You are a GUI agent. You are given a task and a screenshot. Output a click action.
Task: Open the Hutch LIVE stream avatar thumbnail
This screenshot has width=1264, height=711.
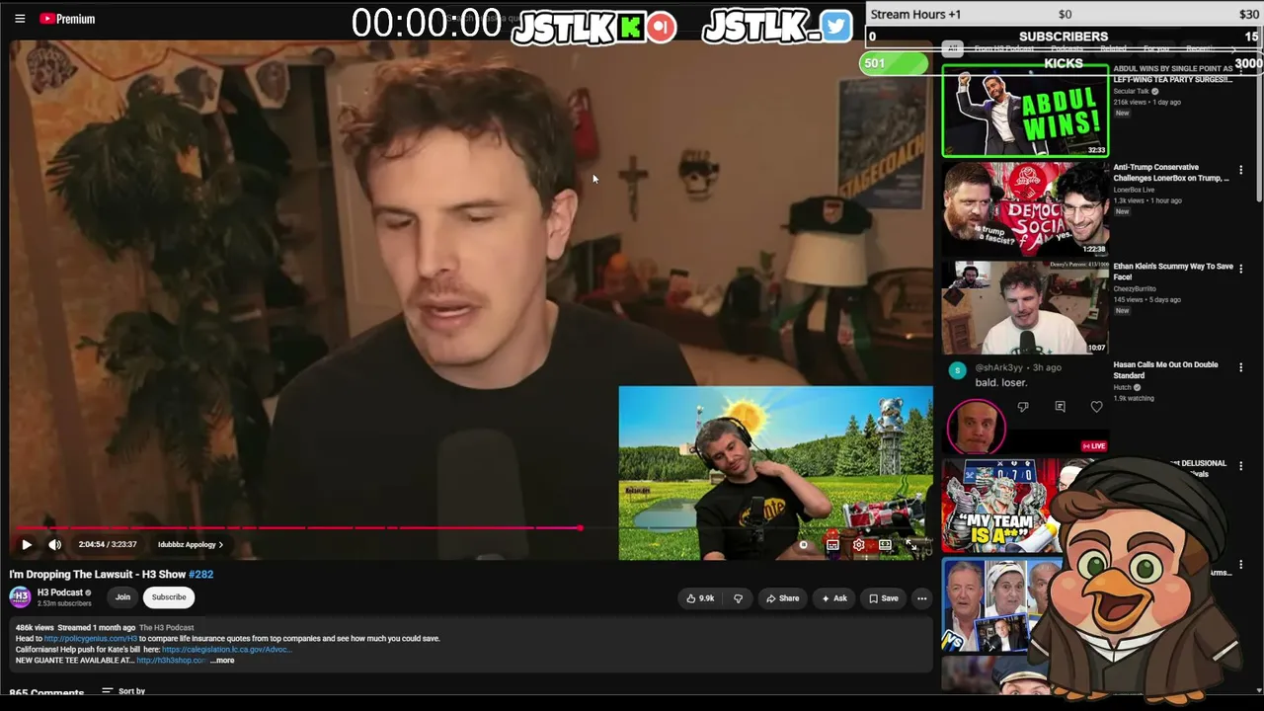[x=977, y=427]
